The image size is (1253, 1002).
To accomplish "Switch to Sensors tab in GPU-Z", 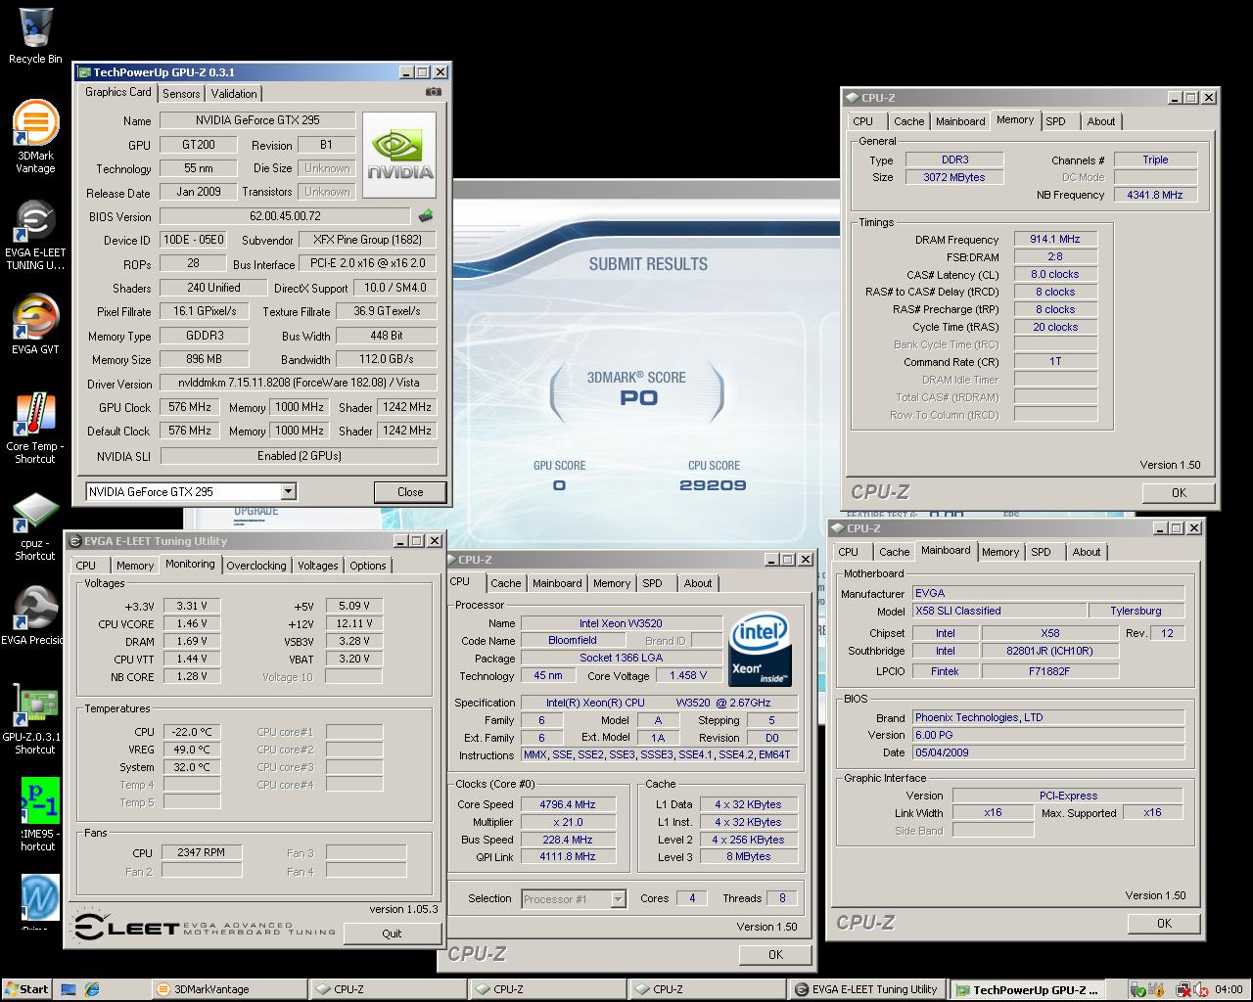I will click(181, 94).
